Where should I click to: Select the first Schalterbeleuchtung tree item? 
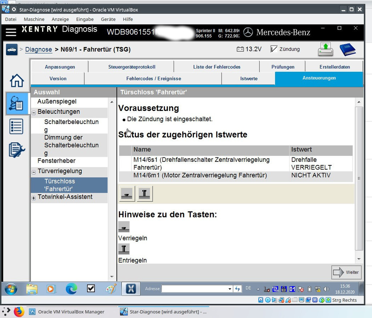click(x=69, y=126)
